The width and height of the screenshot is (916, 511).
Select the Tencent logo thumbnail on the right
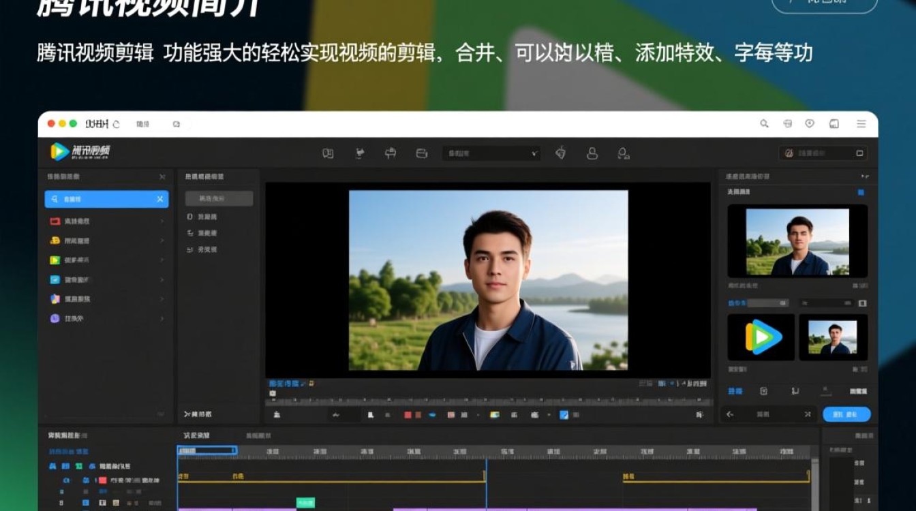tap(761, 337)
